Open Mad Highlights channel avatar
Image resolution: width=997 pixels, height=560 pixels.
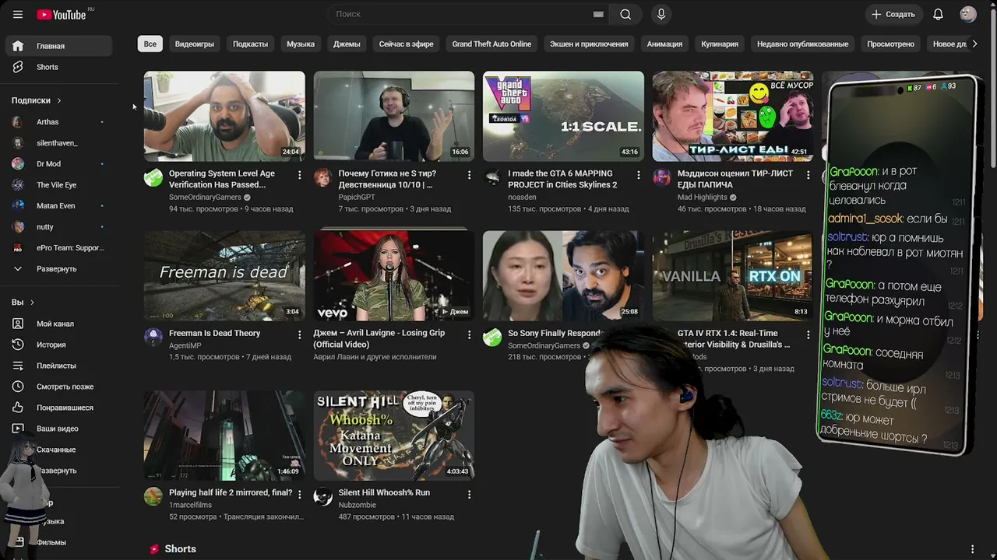click(x=661, y=177)
